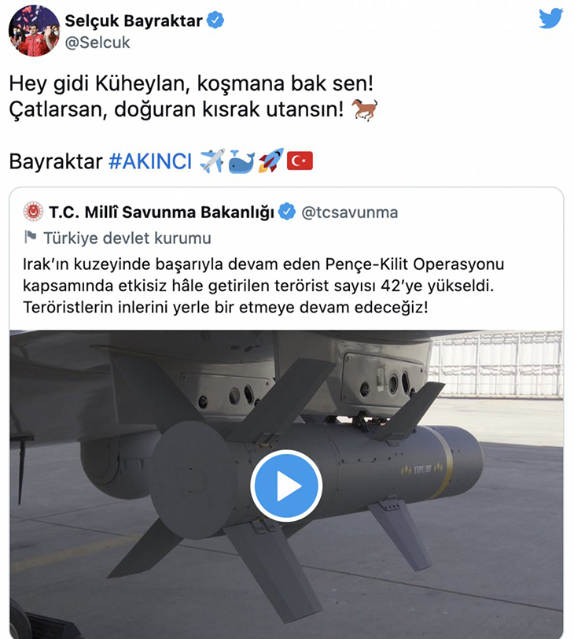Open Selçuk Bayraktar's profile picture
Screen dimensions: 574x639
[34, 31]
